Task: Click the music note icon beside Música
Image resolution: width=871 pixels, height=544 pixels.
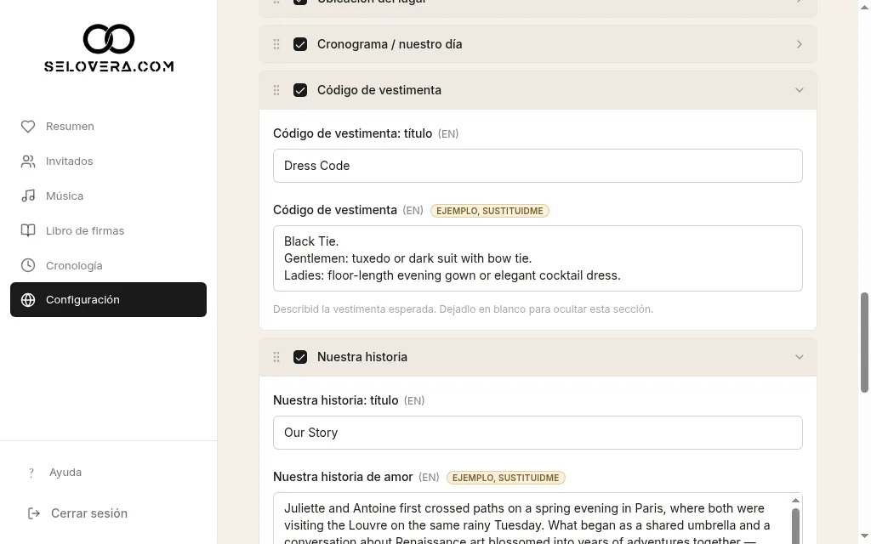Action: (x=28, y=196)
